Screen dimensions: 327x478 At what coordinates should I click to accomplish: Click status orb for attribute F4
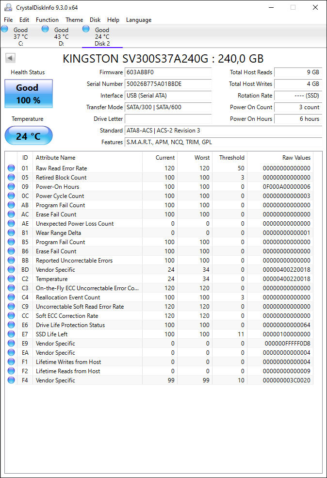point(11,380)
